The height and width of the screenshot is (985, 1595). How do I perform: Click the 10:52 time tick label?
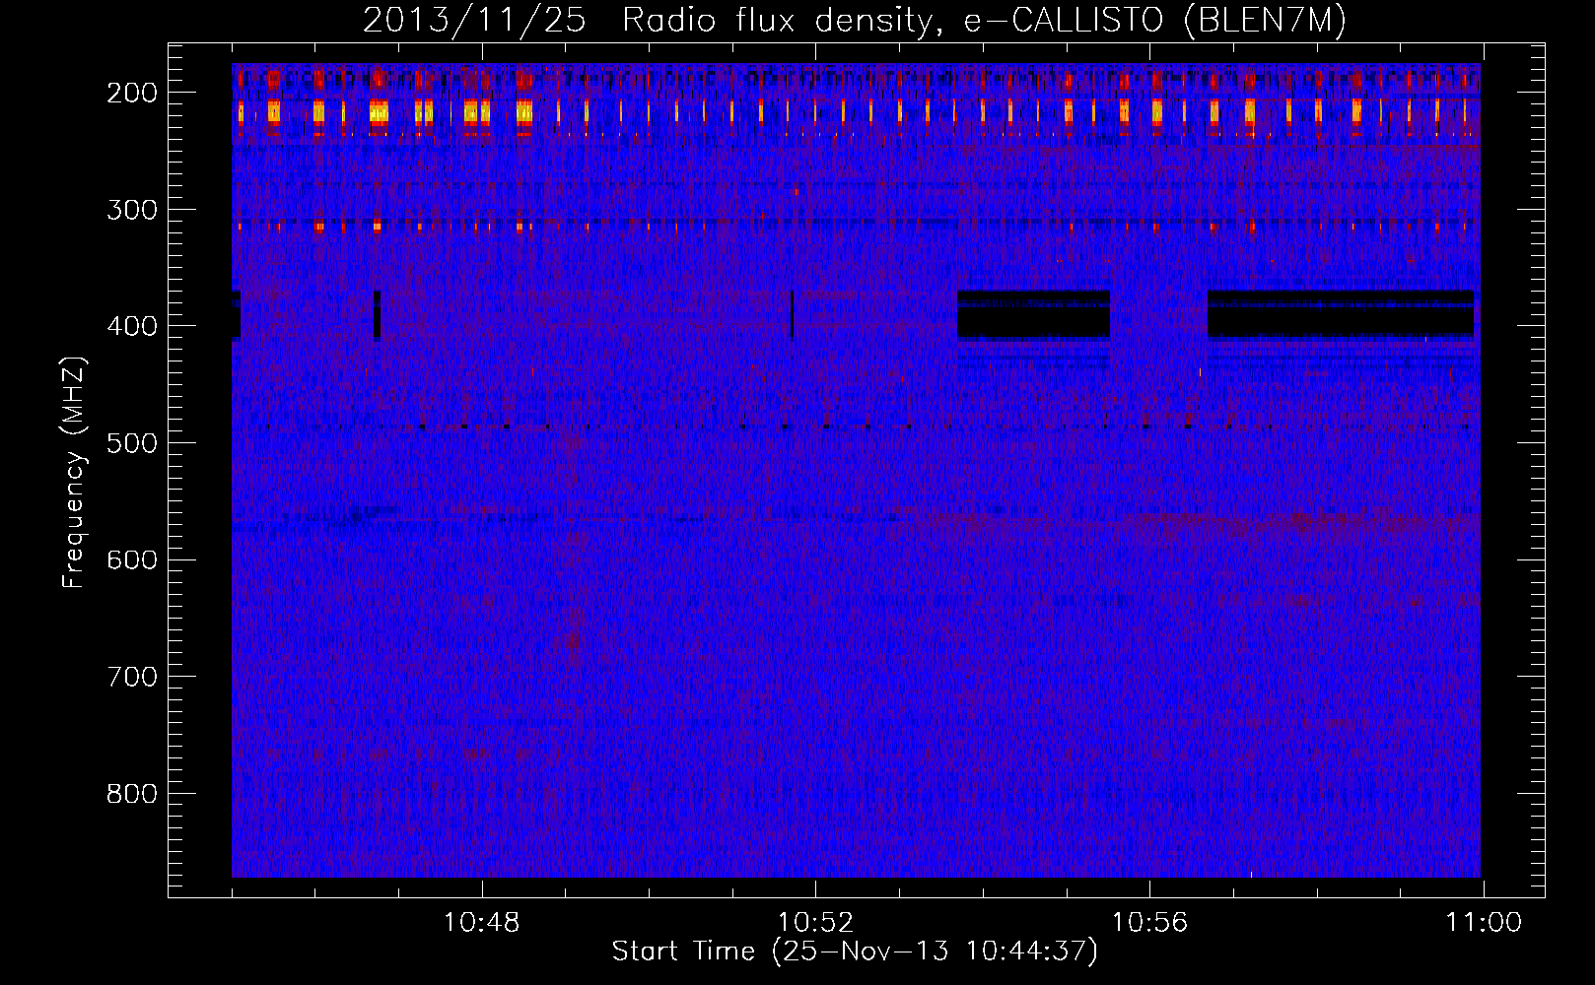[x=815, y=923]
